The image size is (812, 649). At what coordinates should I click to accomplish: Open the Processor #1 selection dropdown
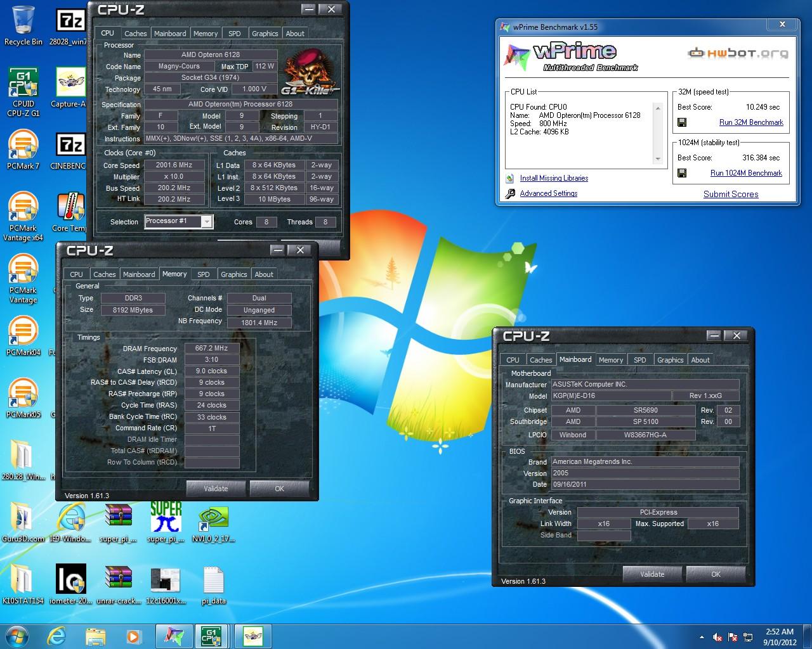click(179, 221)
